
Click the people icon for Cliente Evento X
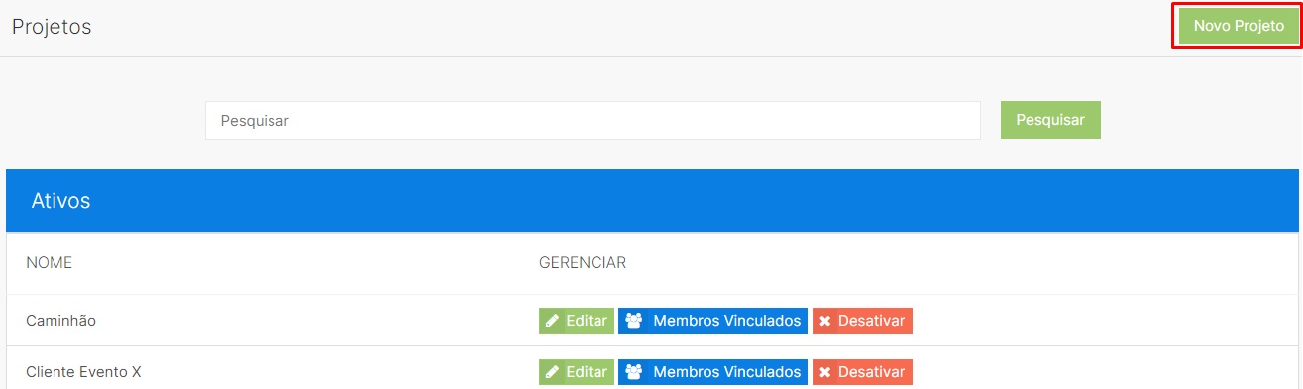[634, 372]
